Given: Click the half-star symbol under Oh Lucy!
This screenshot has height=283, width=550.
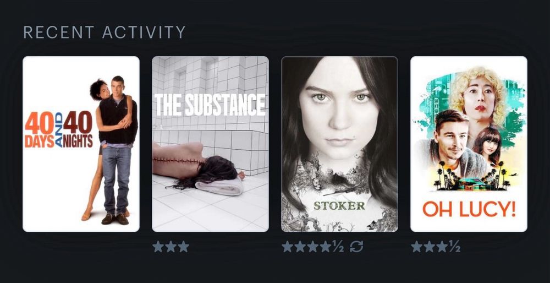Looking at the screenshot, I should point(454,247).
